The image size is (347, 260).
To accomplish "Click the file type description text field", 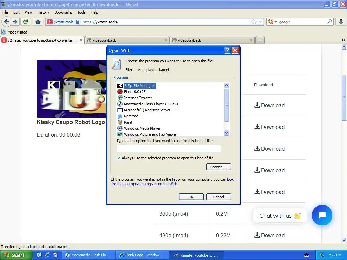I will point(169,148).
